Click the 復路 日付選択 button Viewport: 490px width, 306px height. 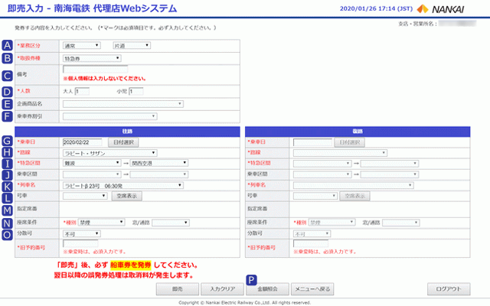point(350,142)
